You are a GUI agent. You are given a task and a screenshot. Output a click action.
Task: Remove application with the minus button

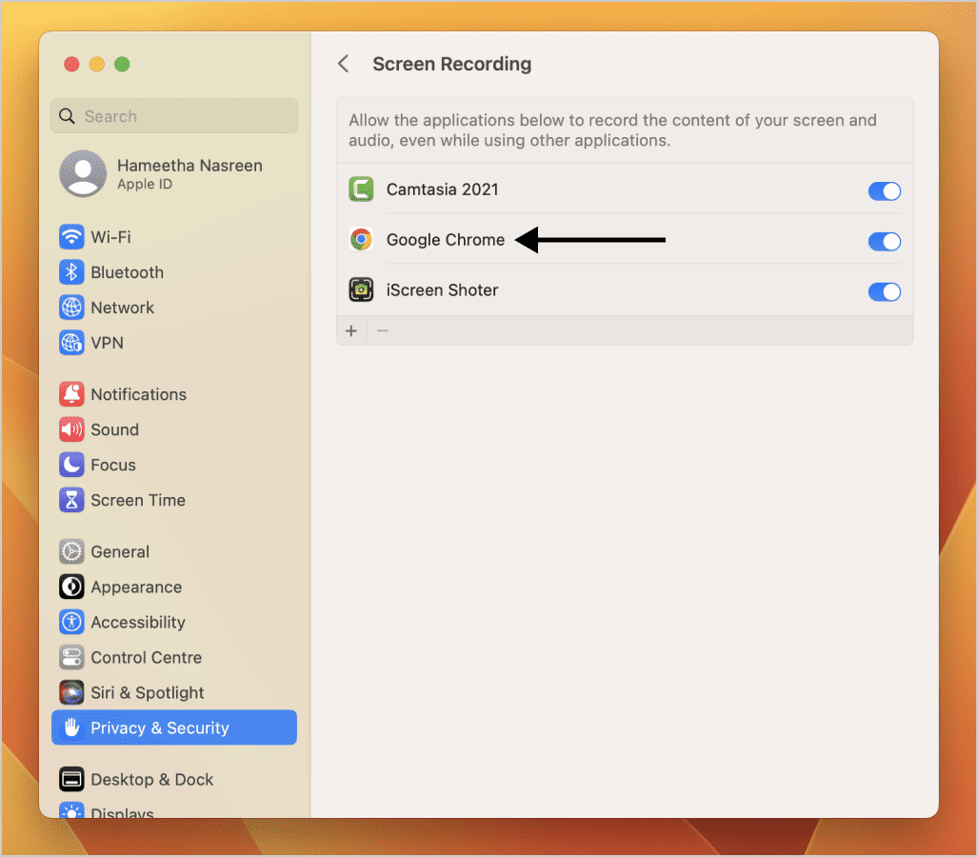[383, 330]
